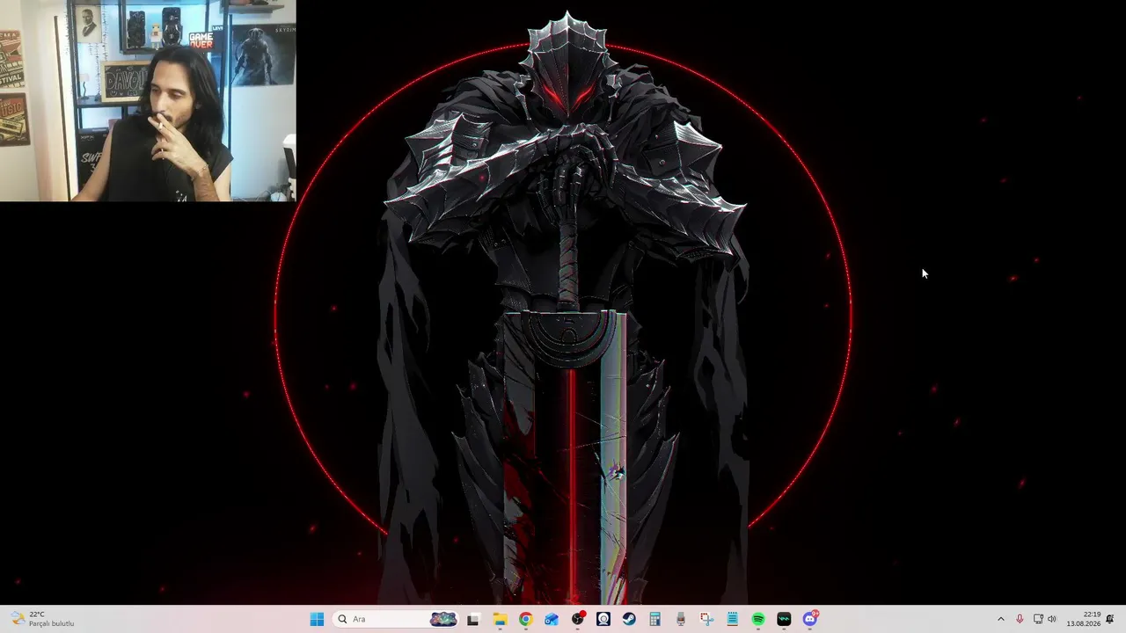Viewport: 1126px width, 633px height.
Task: Click the 'Ara' taskbar search box
Action: pos(396,619)
